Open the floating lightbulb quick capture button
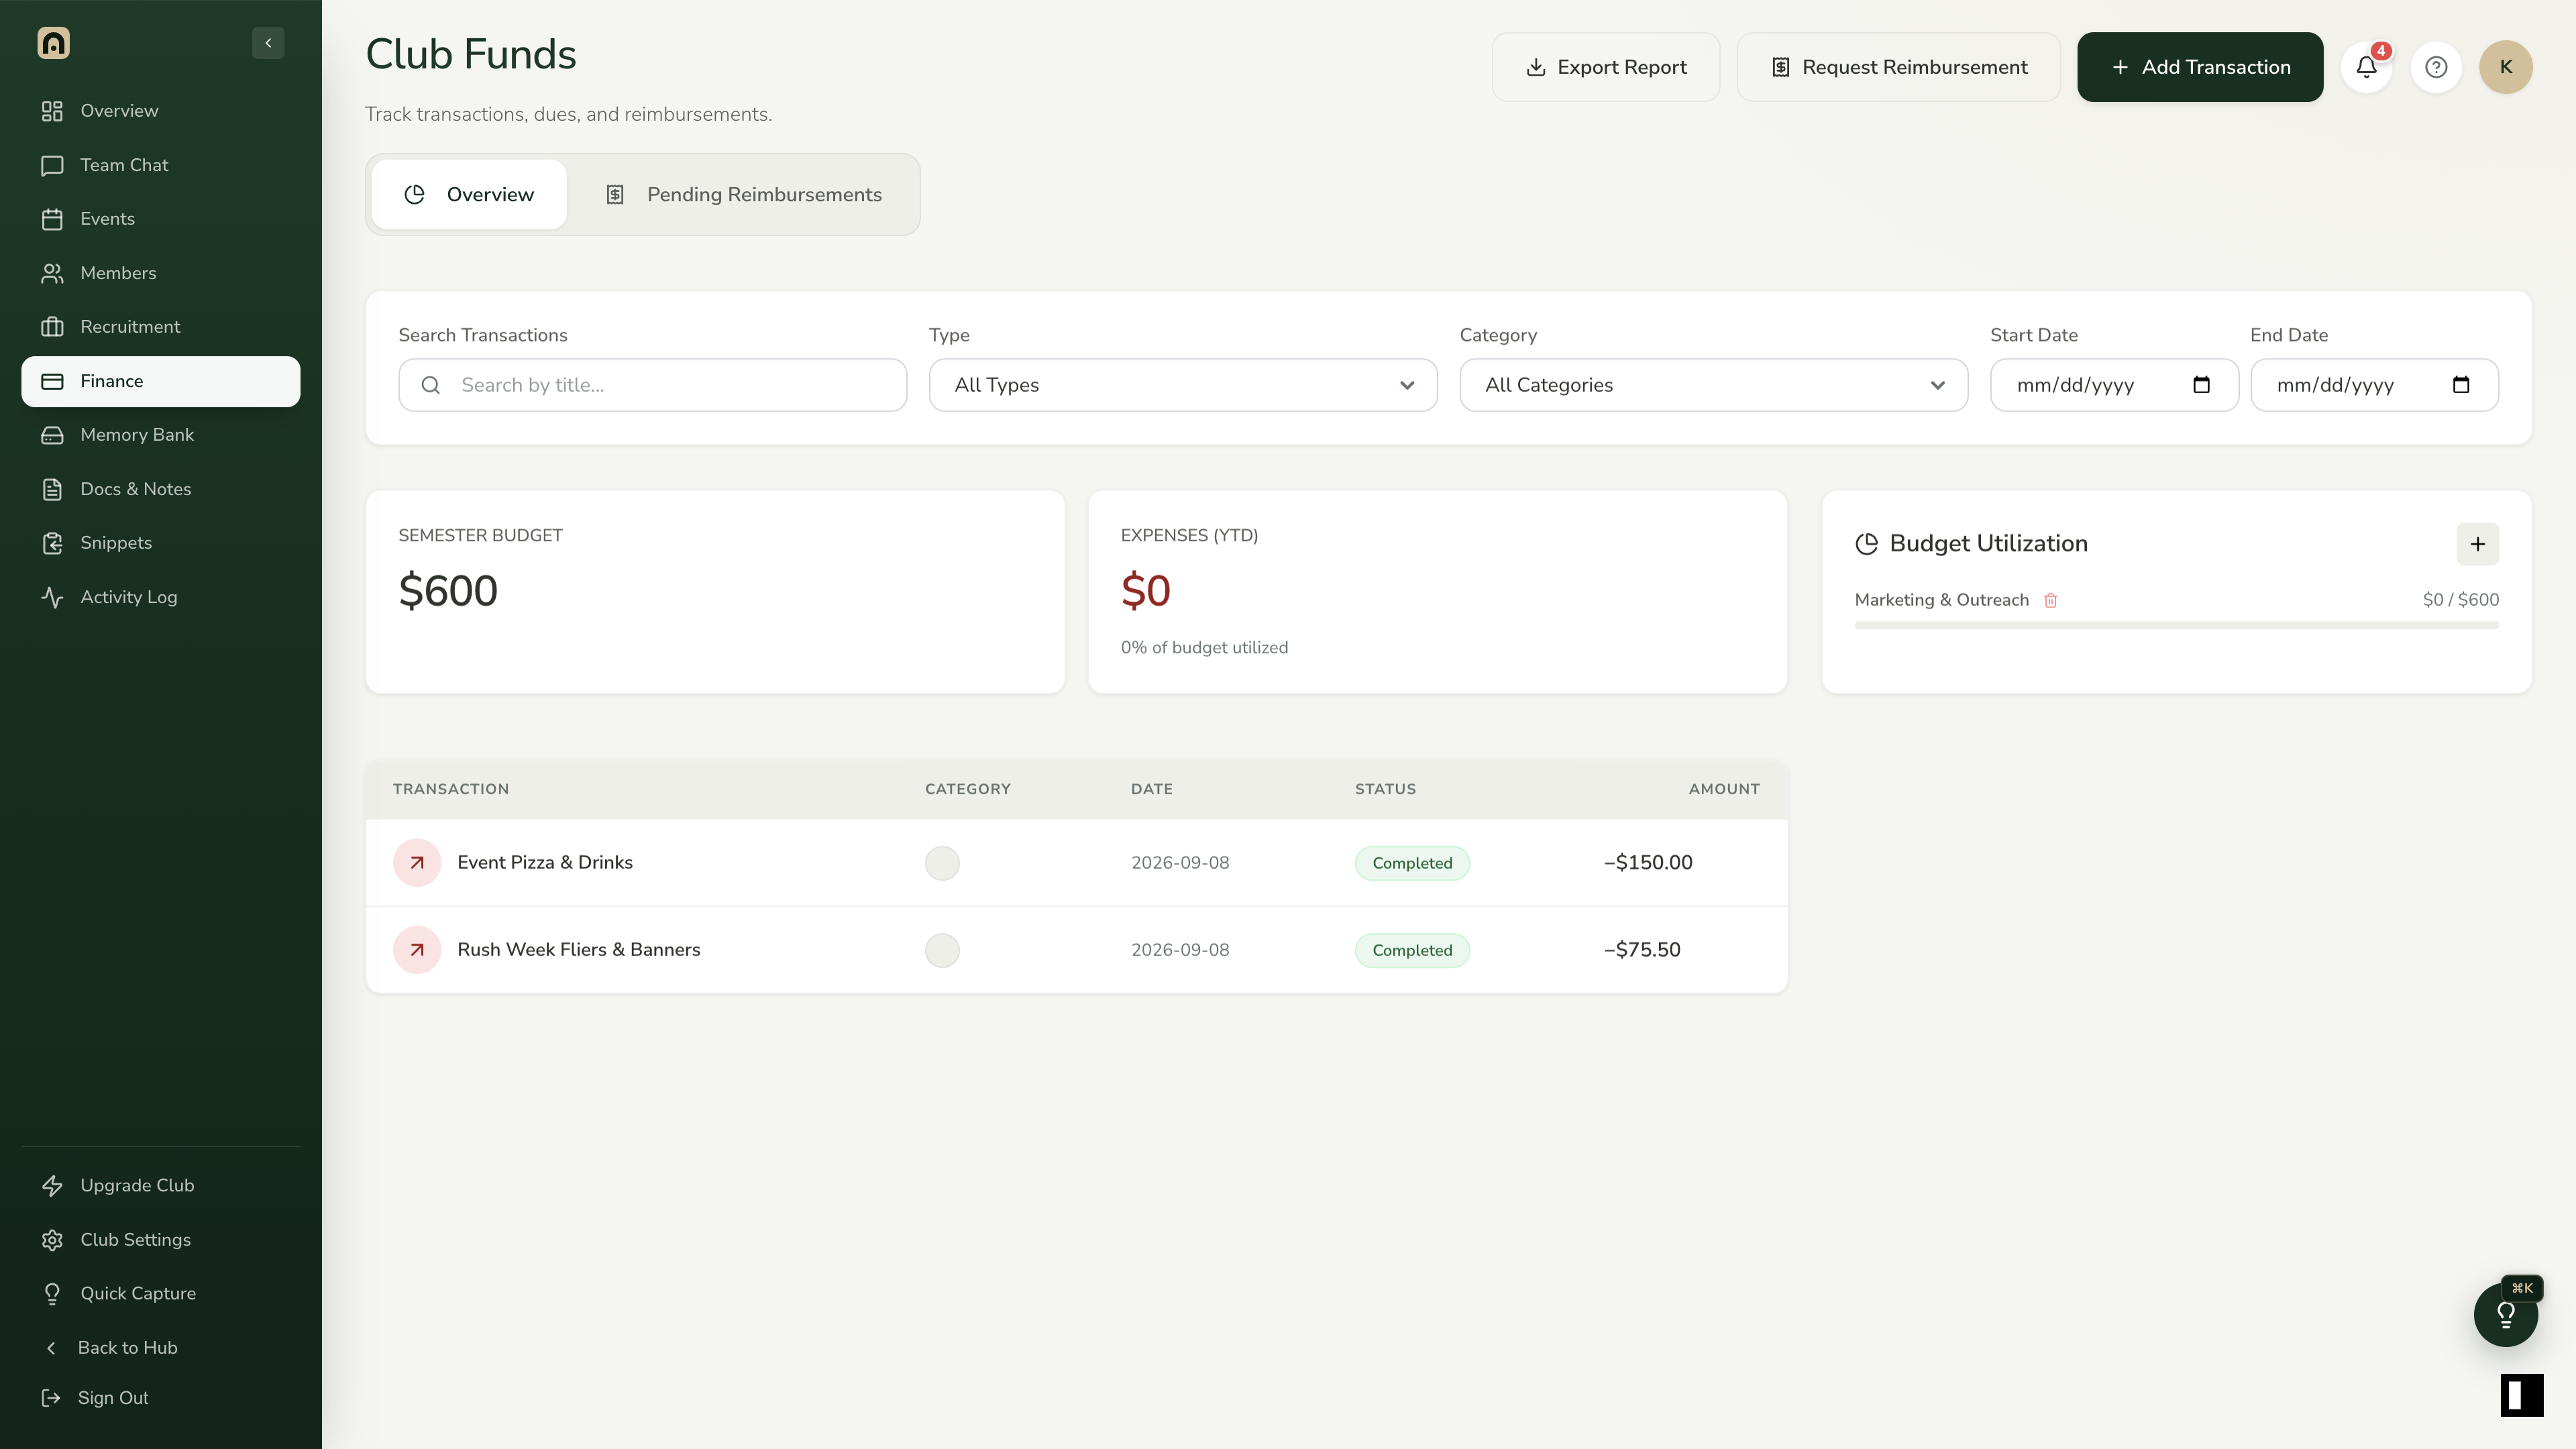 coord(2506,1315)
